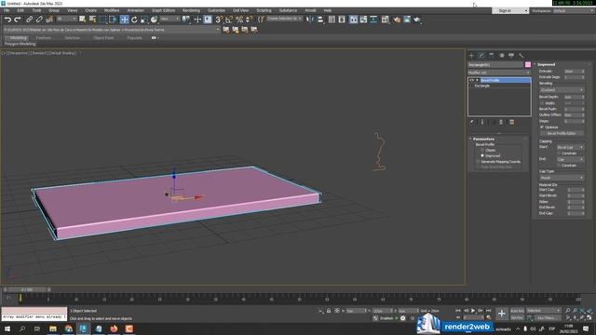This screenshot has width=596, height=335.
Task: Toggle Bevel Profile modifier eye visibility
Action: 472,81
